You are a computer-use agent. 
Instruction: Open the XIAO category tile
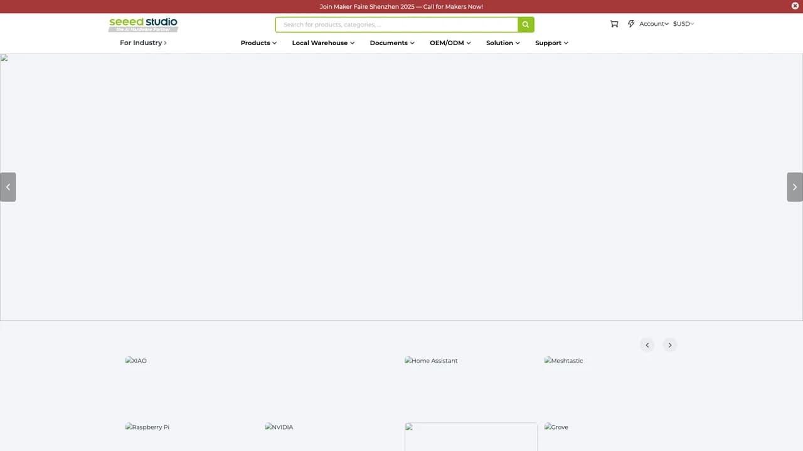pyautogui.click(x=136, y=361)
